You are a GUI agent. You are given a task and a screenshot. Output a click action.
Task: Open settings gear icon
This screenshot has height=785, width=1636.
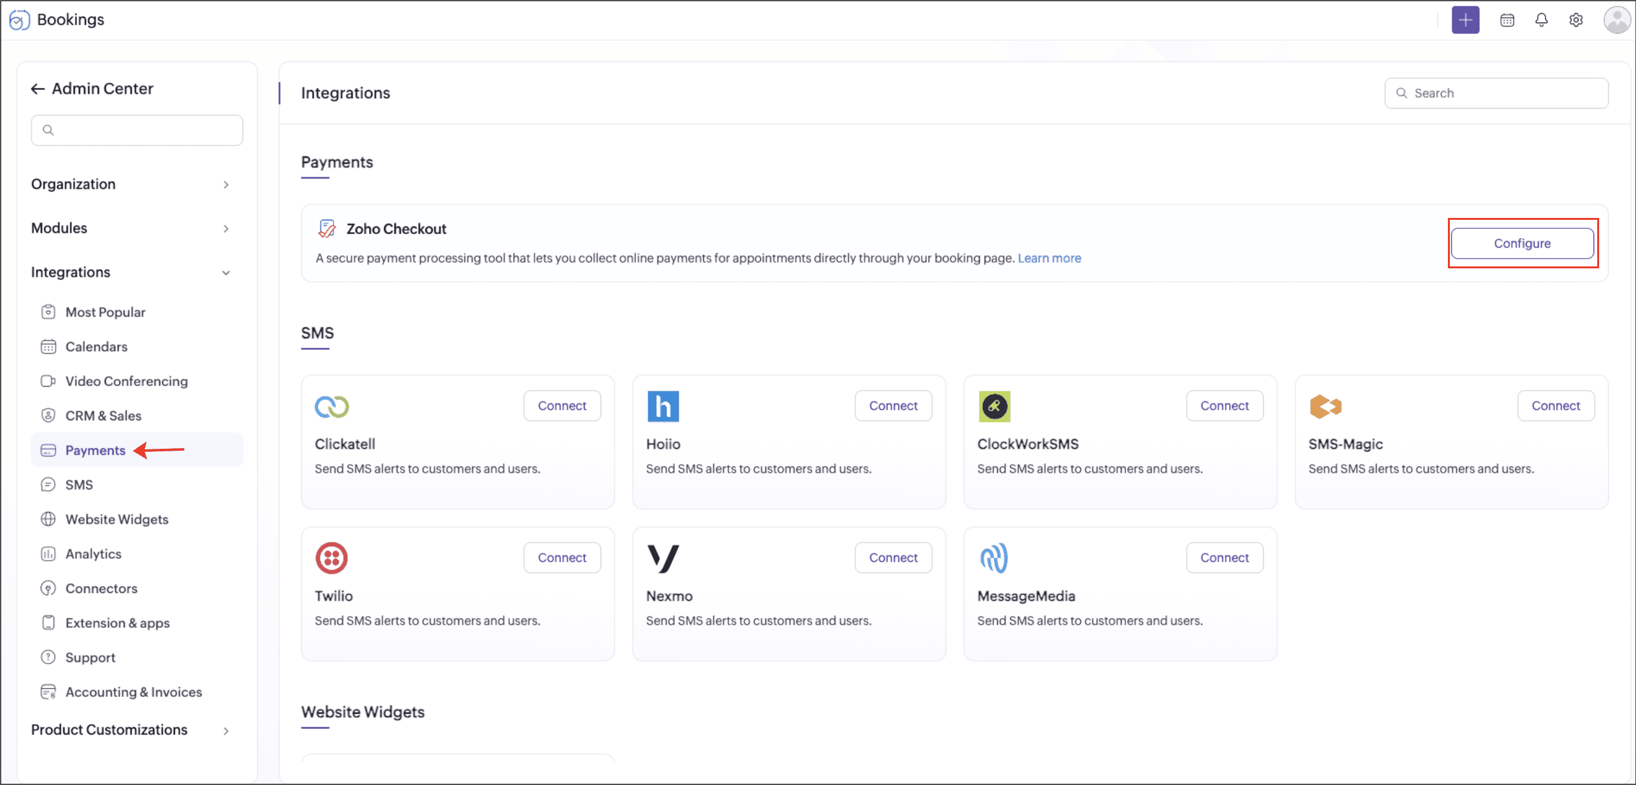coord(1576,20)
